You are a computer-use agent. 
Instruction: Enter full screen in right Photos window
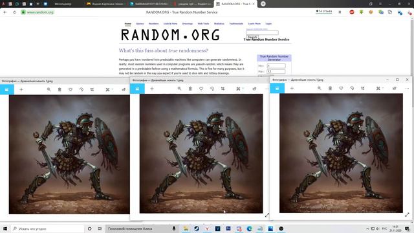coord(407,215)
